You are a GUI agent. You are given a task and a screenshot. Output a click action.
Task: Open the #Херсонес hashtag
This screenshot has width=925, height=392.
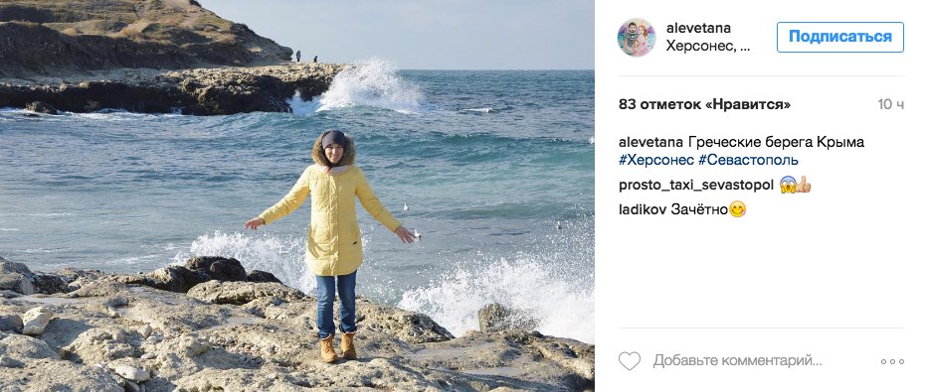656,160
